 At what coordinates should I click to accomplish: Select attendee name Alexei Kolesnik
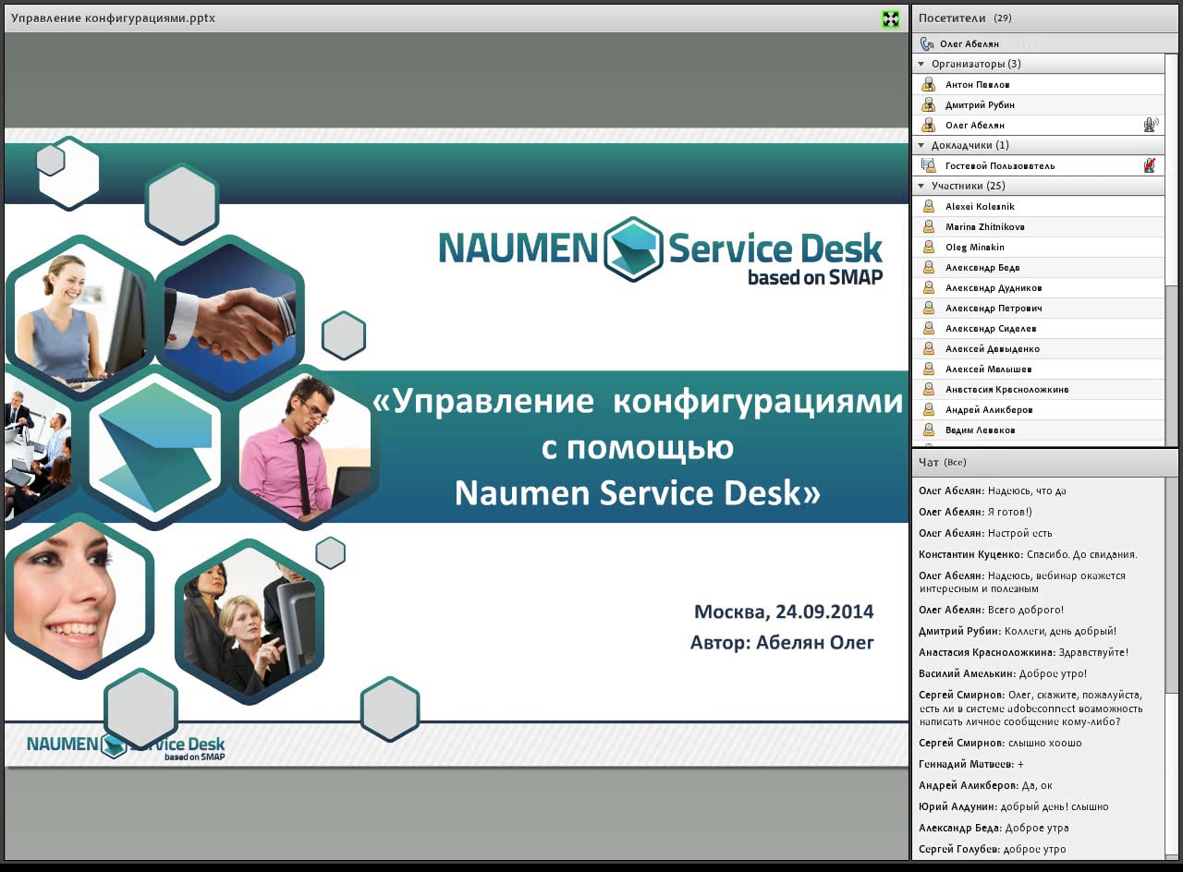click(x=980, y=206)
